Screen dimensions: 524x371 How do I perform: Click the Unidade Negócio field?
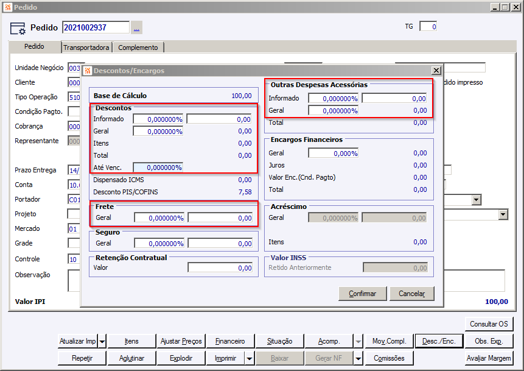point(74,68)
